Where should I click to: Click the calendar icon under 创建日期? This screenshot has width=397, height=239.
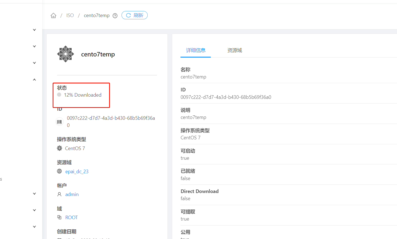pos(59,238)
